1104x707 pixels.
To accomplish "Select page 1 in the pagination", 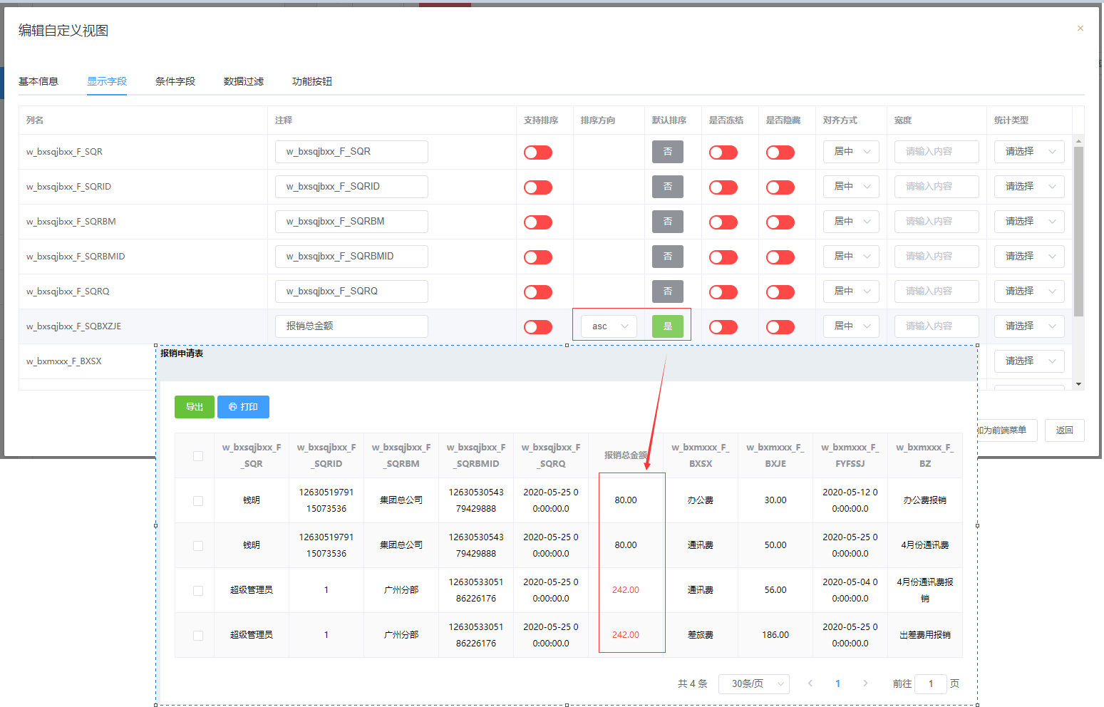I will pos(838,683).
